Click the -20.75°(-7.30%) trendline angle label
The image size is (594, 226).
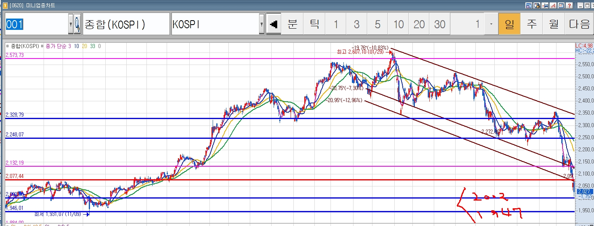[x=346, y=88]
